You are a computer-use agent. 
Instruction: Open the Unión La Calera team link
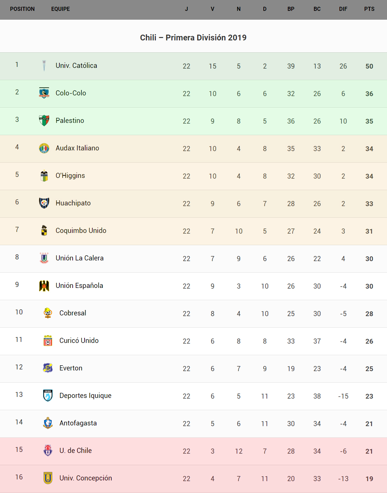pos(79,258)
